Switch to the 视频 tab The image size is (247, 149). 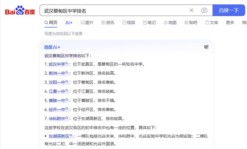[x=129, y=23]
